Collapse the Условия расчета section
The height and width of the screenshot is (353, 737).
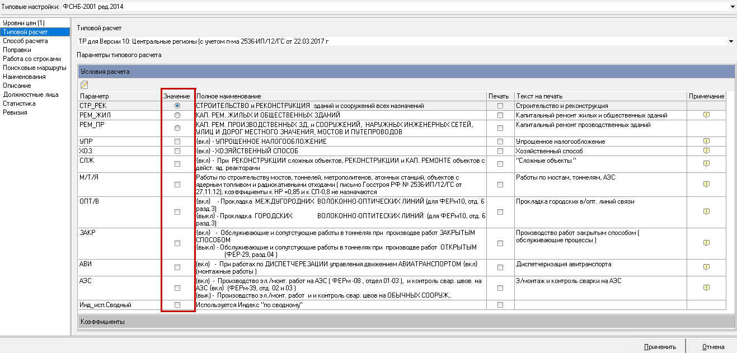405,72
